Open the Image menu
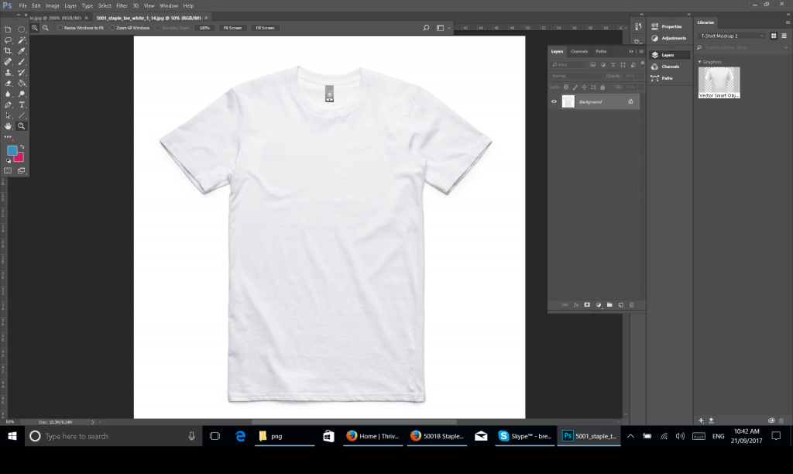 click(x=53, y=5)
